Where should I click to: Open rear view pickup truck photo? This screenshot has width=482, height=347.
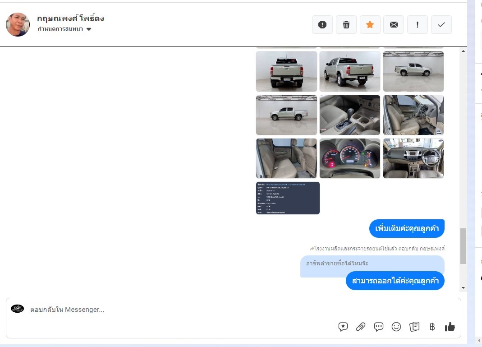286,71
